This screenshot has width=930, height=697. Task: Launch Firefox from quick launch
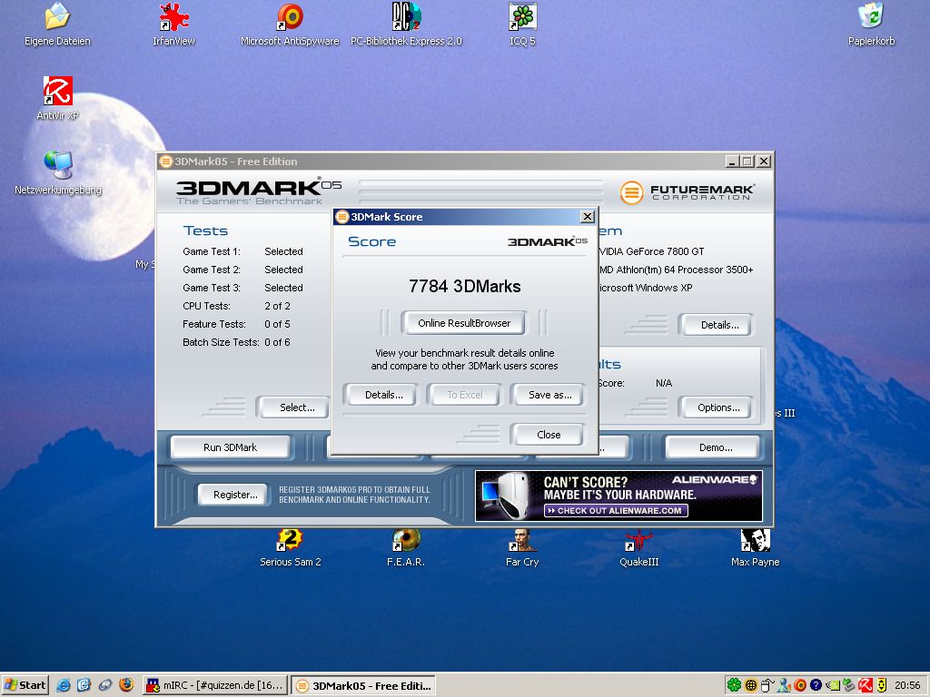[x=125, y=685]
